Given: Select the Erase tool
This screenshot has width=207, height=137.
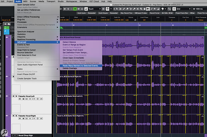Looking at the screenshot, I should 127,9.
